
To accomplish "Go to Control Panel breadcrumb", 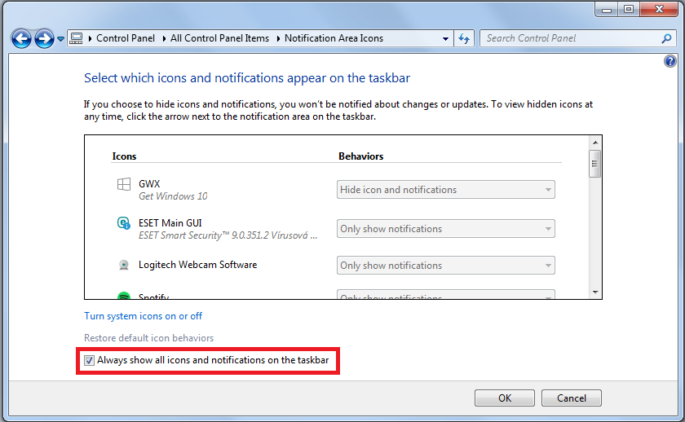I will [x=126, y=38].
